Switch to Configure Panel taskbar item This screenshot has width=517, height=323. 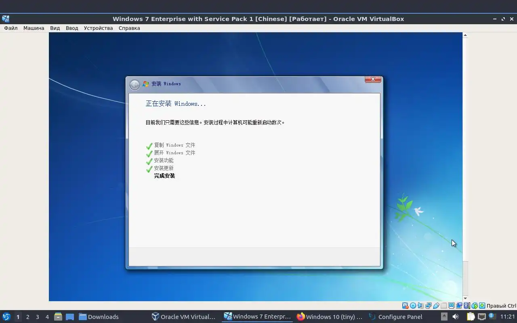[395, 317]
